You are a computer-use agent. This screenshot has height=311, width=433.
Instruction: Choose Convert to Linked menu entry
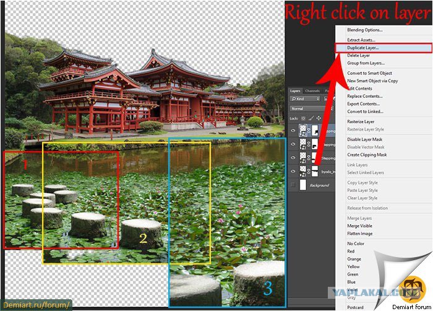[365, 112]
